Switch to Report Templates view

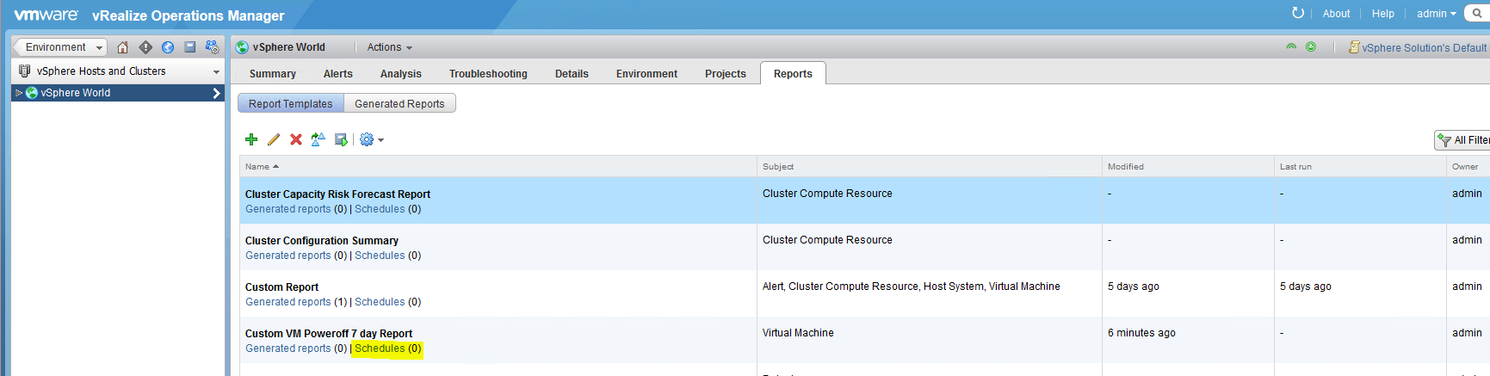(291, 103)
